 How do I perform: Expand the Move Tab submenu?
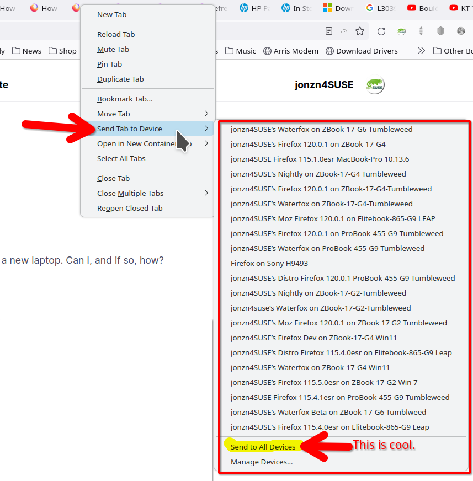tap(147, 114)
